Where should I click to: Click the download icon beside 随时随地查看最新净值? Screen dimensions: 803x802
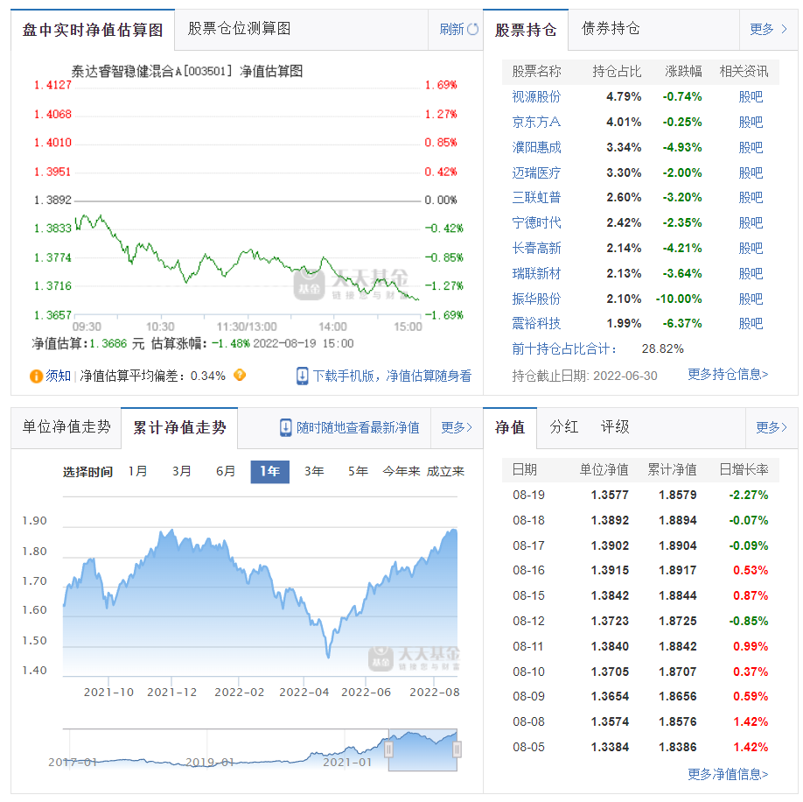tap(285, 428)
